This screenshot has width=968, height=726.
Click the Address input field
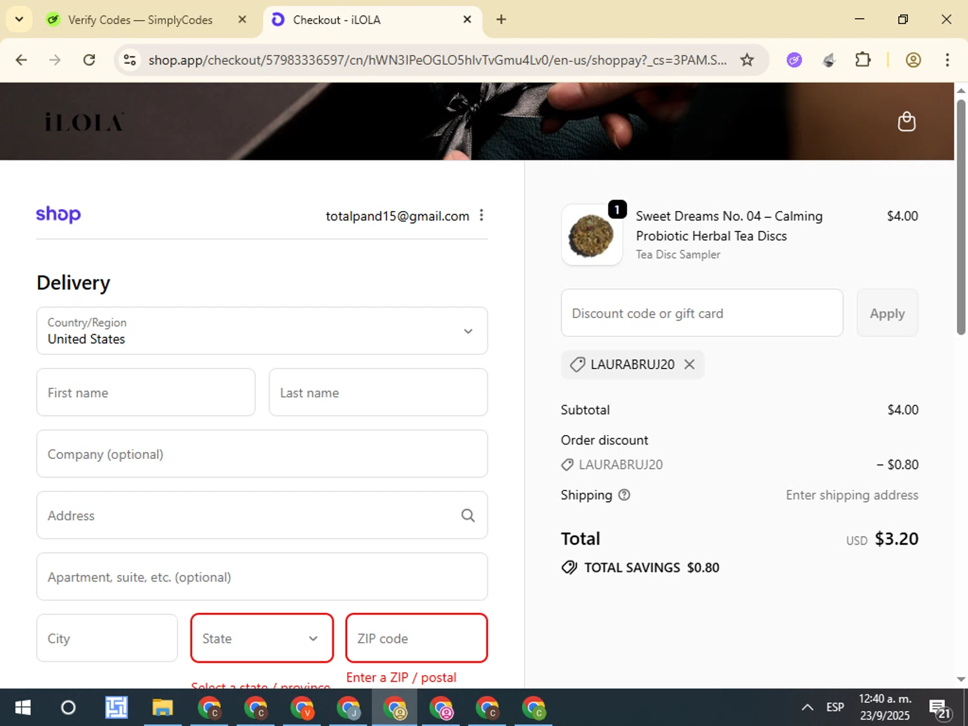click(x=262, y=515)
